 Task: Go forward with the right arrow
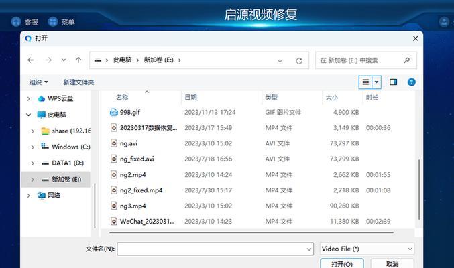tap(48, 60)
